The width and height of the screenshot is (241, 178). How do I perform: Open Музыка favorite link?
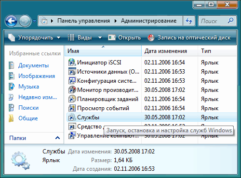28,87
